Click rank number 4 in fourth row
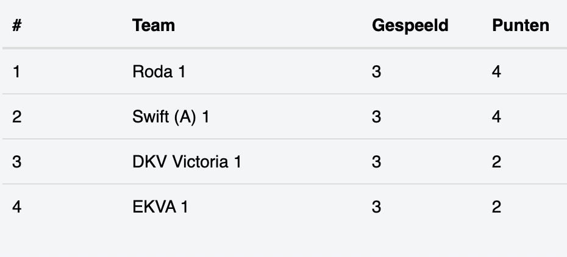 [16, 207]
